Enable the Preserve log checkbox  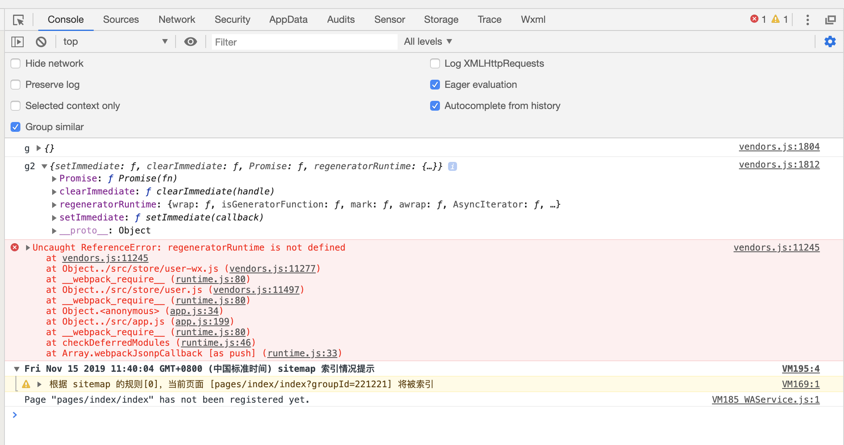tap(15, 85)
